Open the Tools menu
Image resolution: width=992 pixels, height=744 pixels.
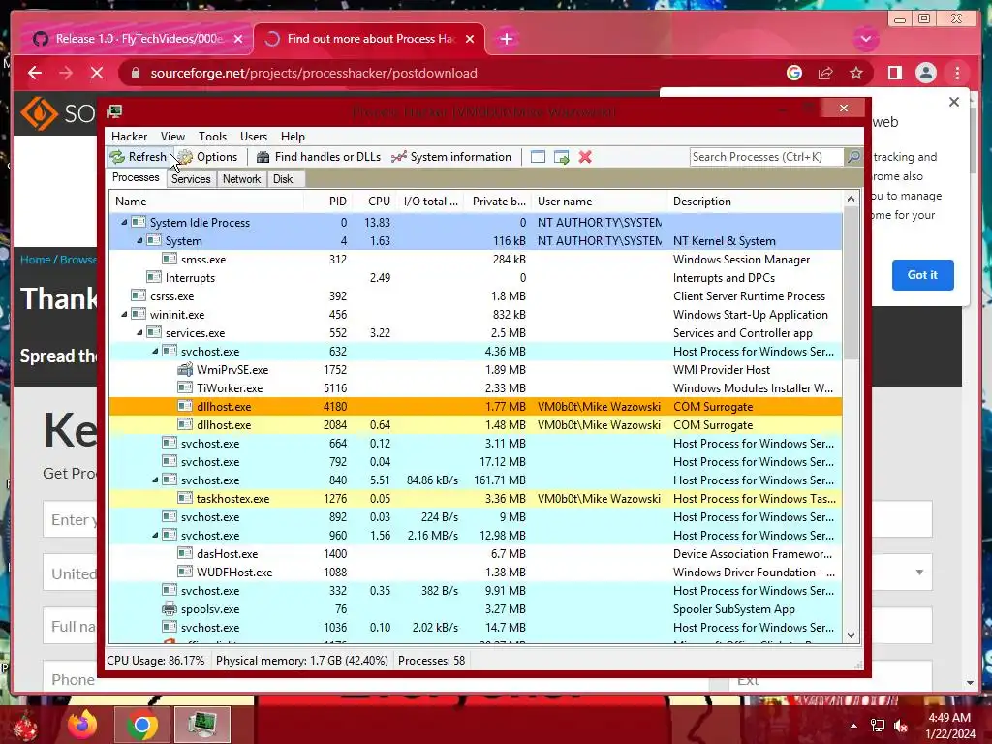[212, 137]
